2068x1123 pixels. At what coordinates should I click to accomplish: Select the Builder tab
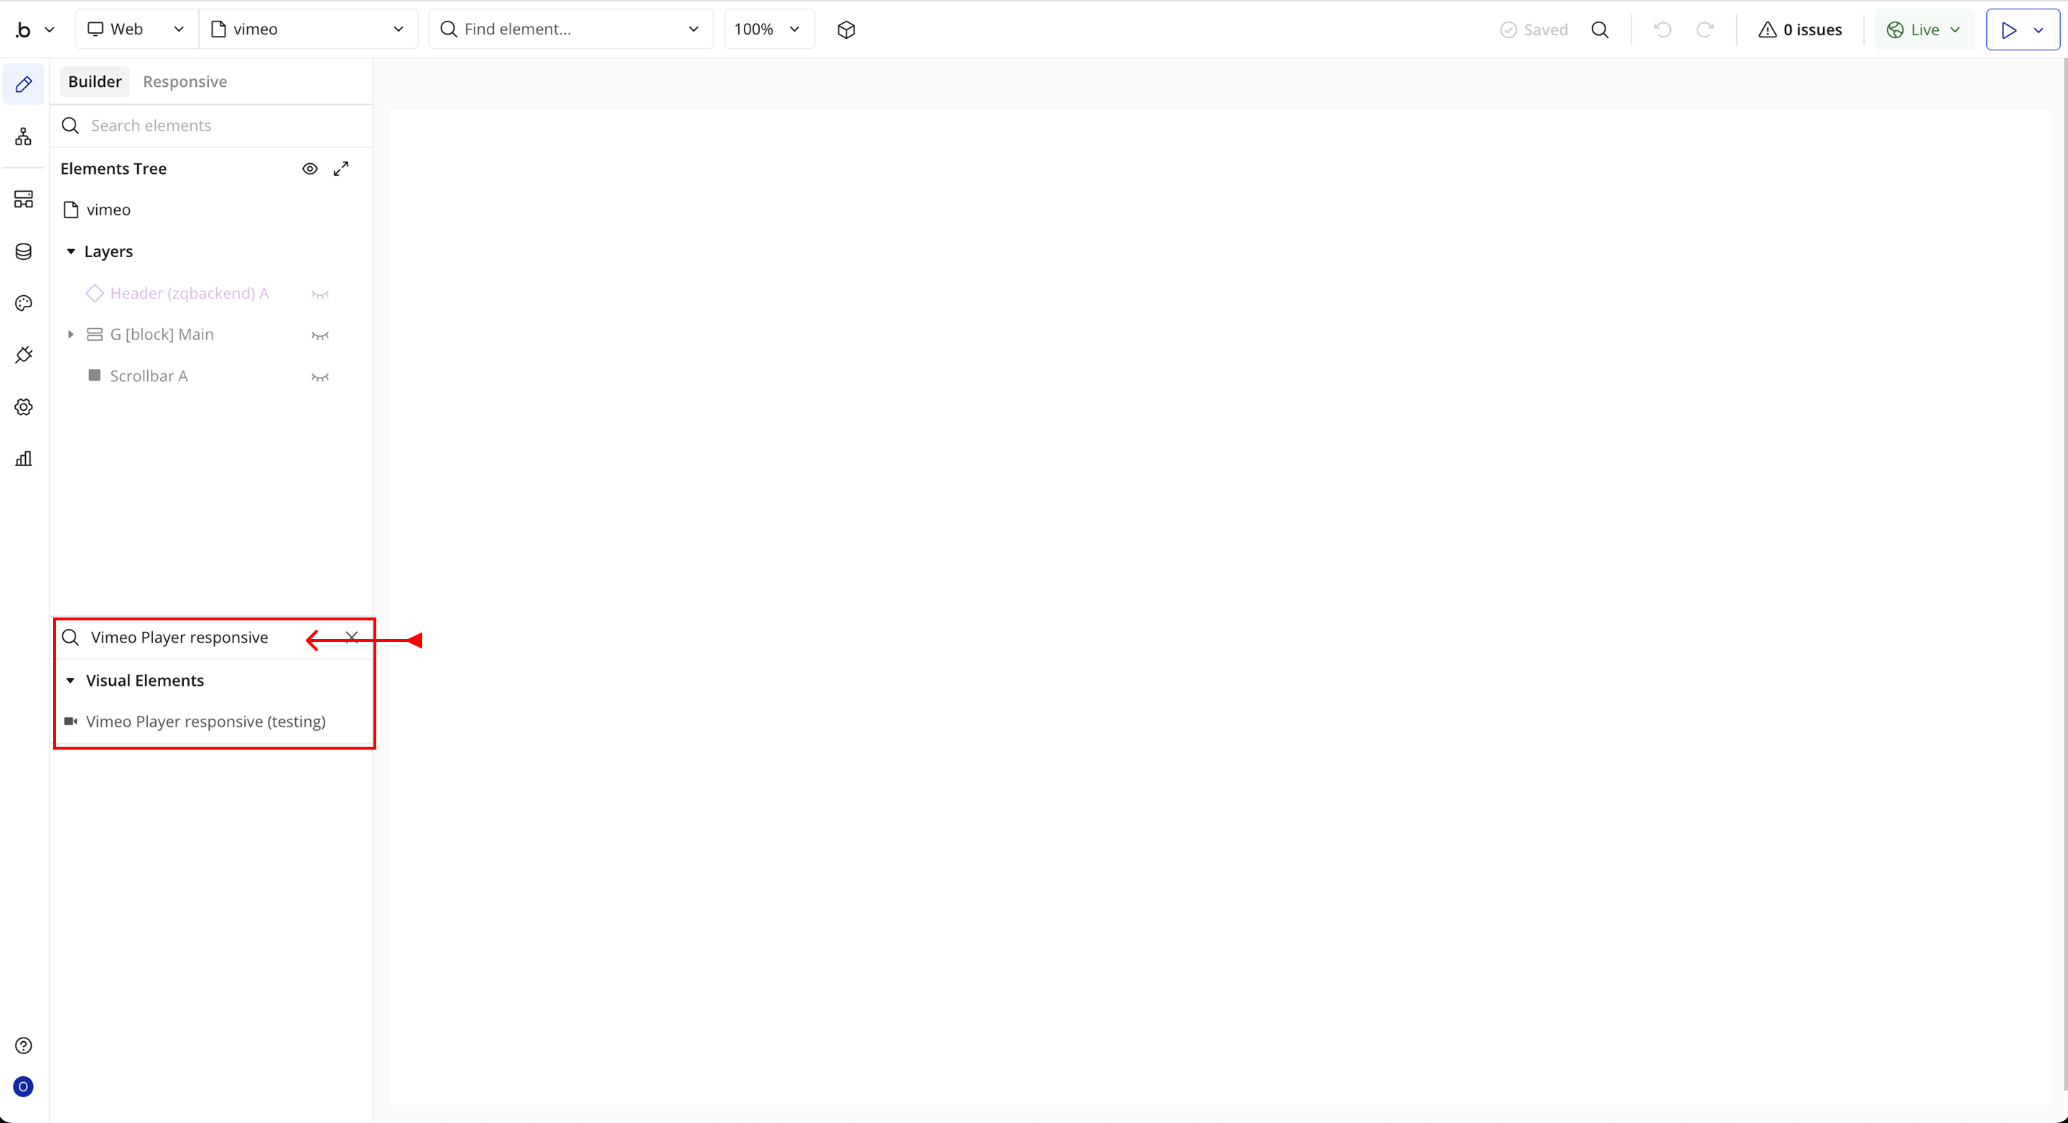click(95, 82)
